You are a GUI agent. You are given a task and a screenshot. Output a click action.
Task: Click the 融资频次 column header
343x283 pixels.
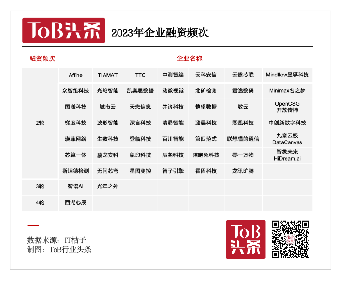(42, 58)
